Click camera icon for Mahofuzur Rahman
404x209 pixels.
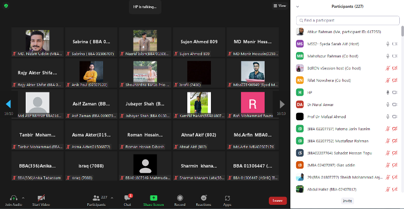395,56
